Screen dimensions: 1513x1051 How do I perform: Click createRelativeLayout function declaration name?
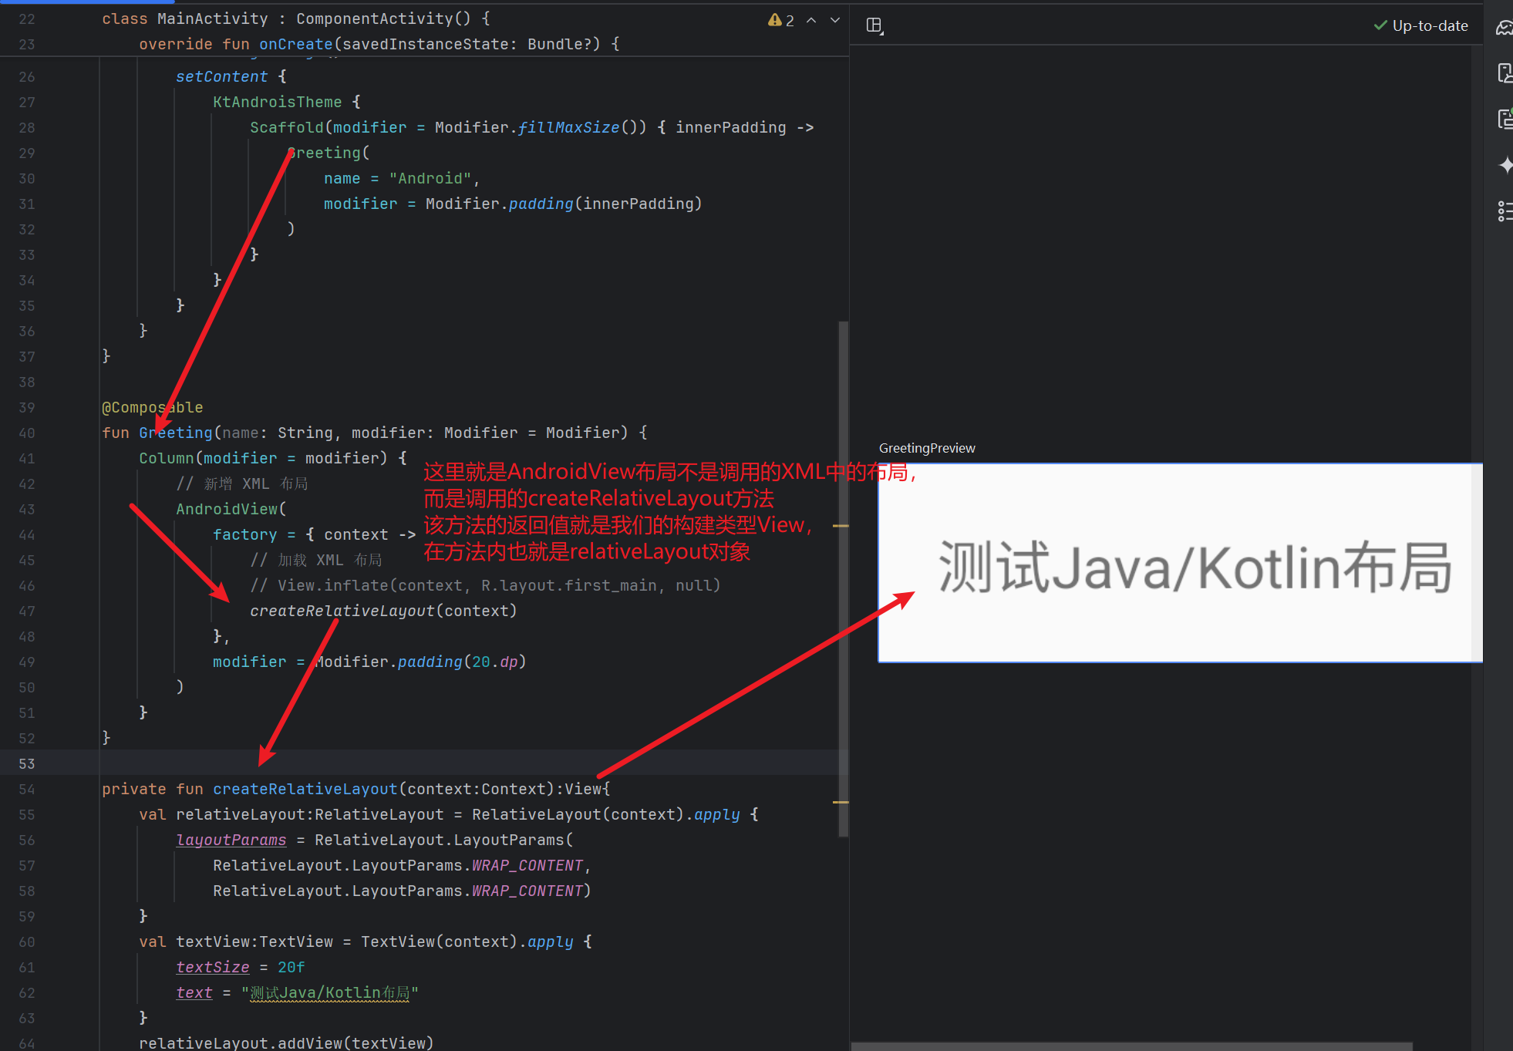click(x=305, y=789)
